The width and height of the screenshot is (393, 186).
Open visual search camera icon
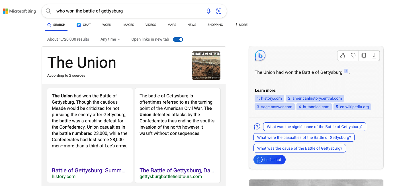point(219,11)
